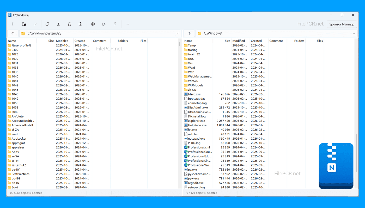Click the py.exe file icon
This screenshot has width=365, height=208.
click(x=186, y=170)
